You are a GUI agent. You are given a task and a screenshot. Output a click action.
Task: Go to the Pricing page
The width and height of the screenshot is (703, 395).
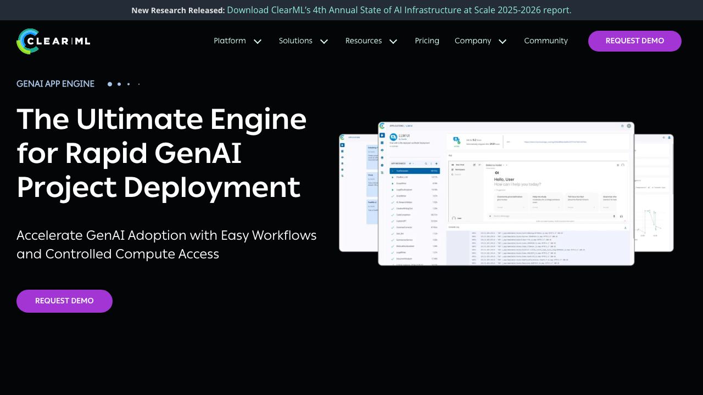tap(427, 41)
